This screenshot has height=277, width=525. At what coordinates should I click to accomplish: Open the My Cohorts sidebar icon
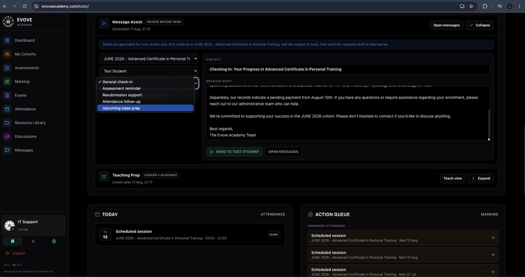pos(7,54)
